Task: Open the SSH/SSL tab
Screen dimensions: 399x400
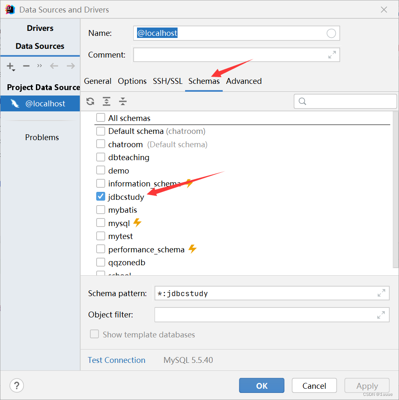Action: (168, 81)
